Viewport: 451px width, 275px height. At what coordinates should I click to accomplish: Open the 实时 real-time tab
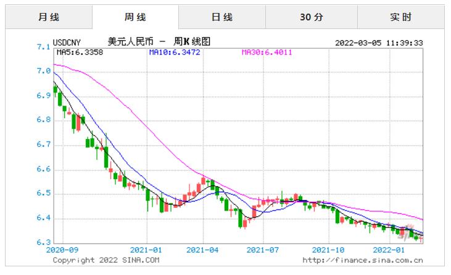click(x=400, y=17)
